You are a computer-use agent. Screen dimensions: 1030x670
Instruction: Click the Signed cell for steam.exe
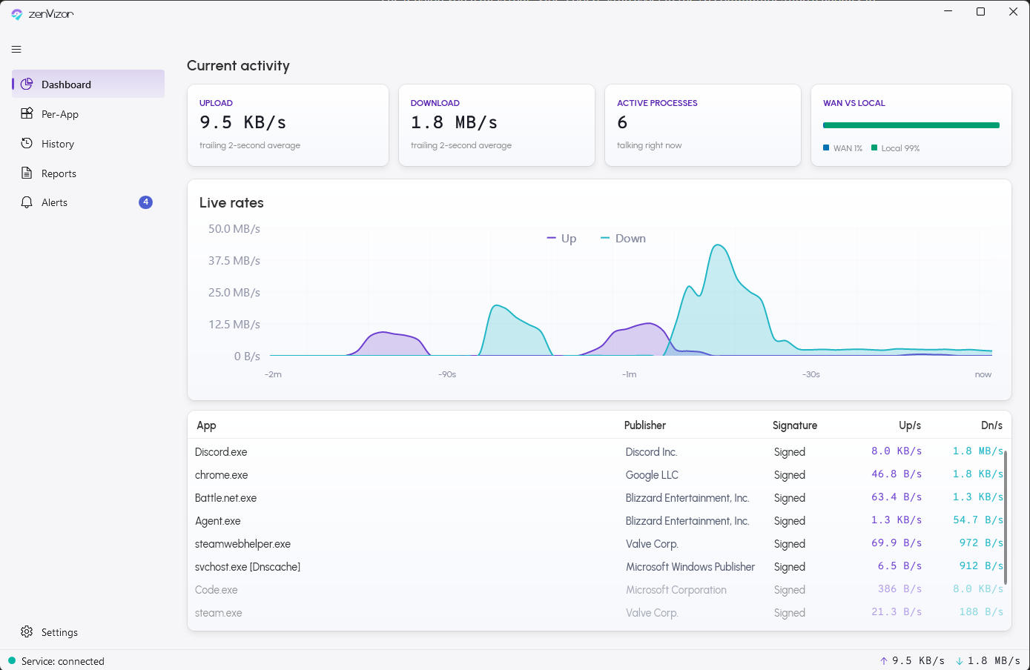[x=790, y=612]
